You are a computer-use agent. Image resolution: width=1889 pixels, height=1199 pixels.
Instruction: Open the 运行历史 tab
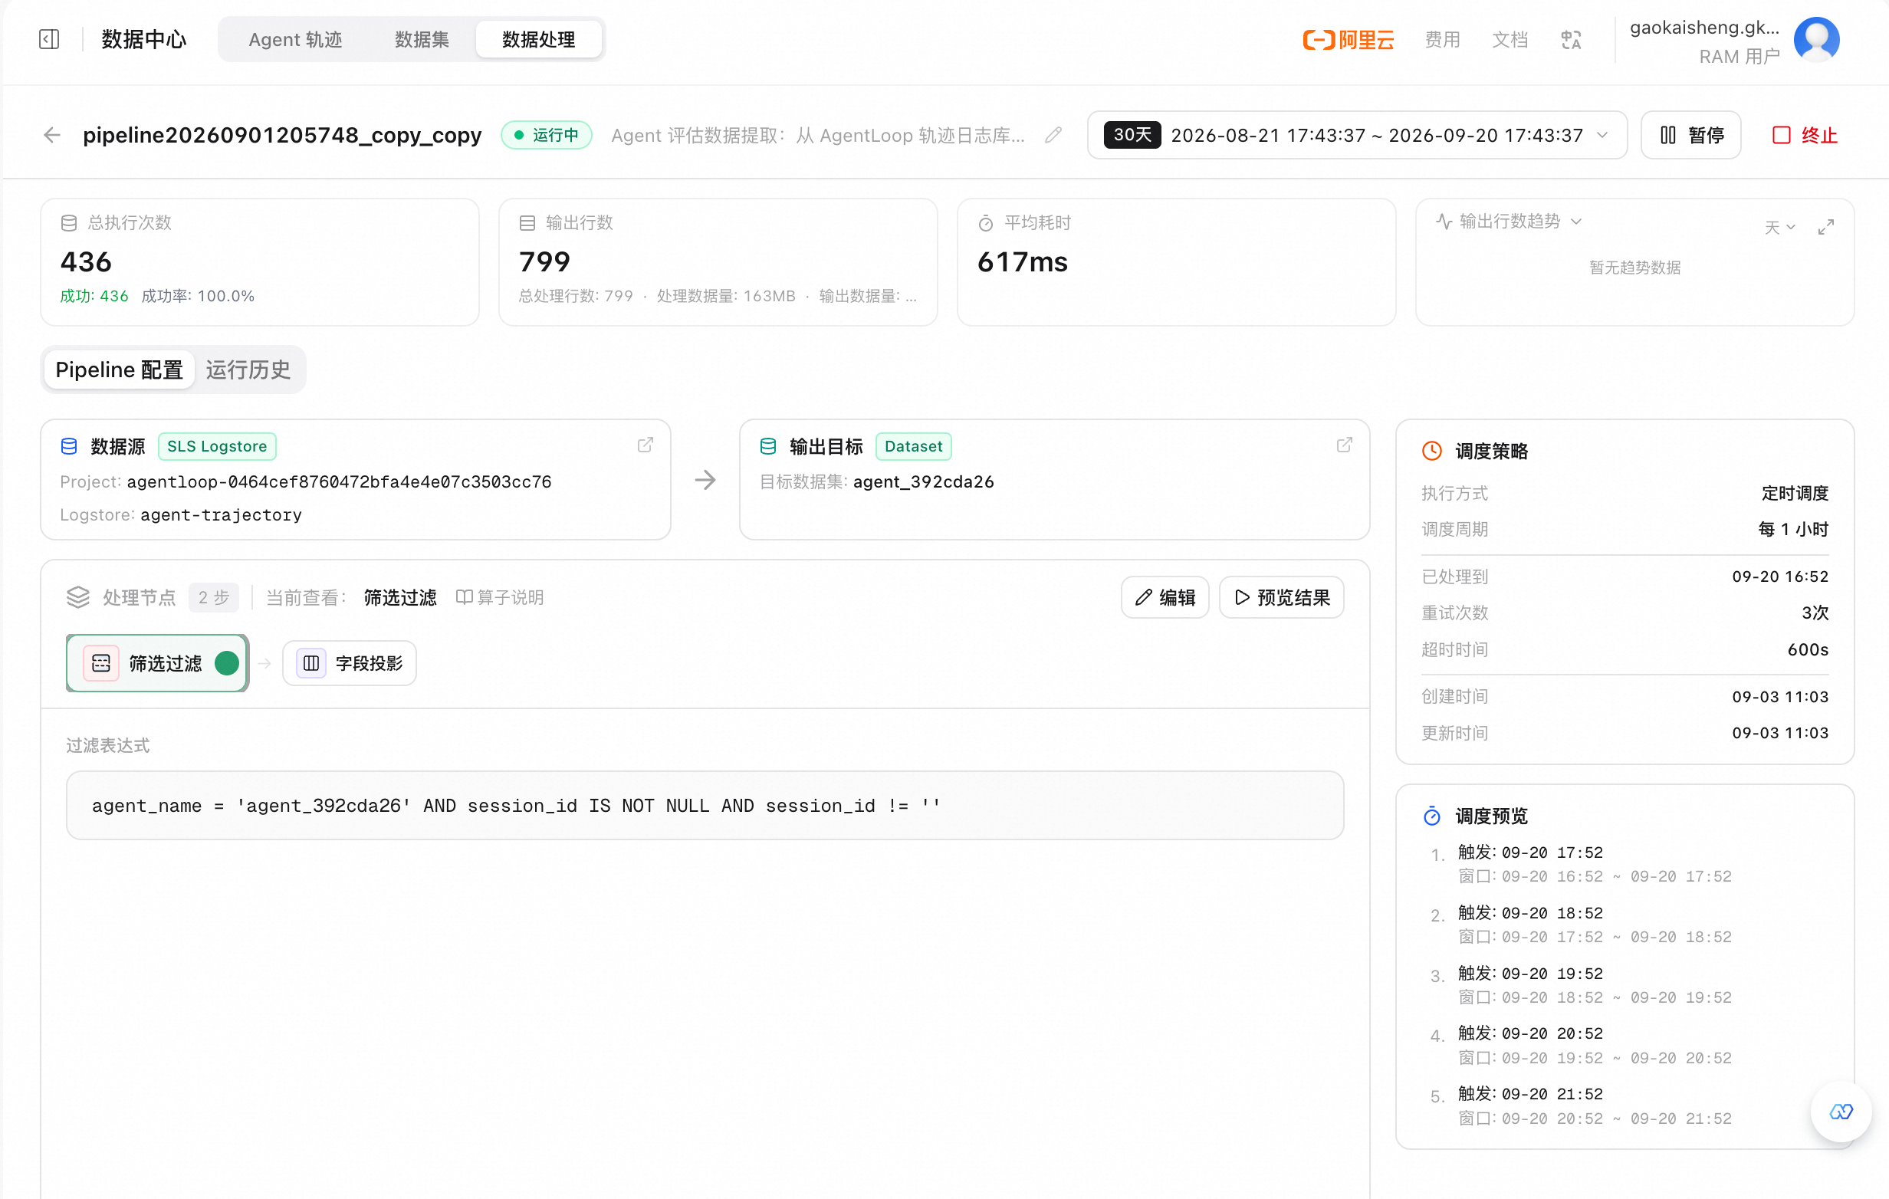[248, 370]
